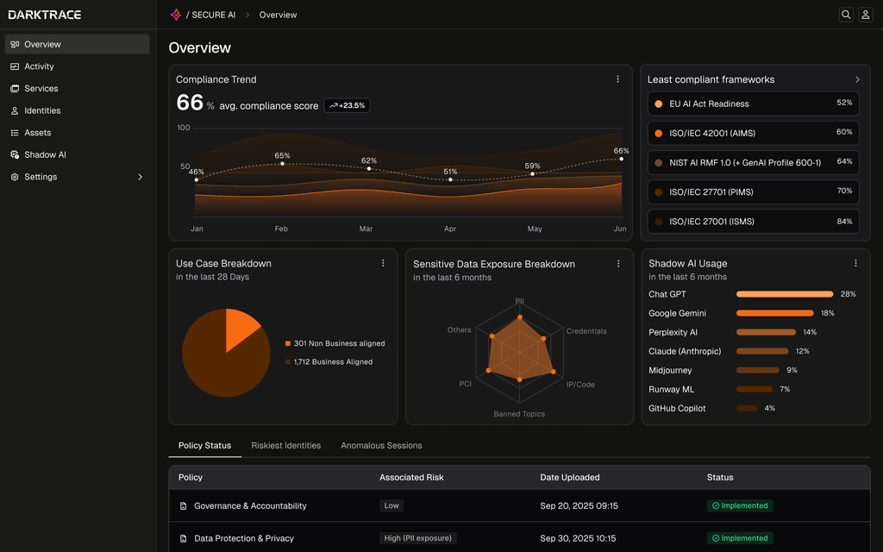The width and height of the screenshot is (883, 552).
Task: Switch to Riskiest Identities tab
Action: [x=286, y=446]
